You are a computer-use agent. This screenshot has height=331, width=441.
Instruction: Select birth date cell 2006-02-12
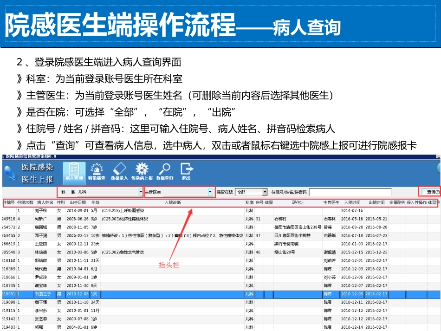click(78, 235)
